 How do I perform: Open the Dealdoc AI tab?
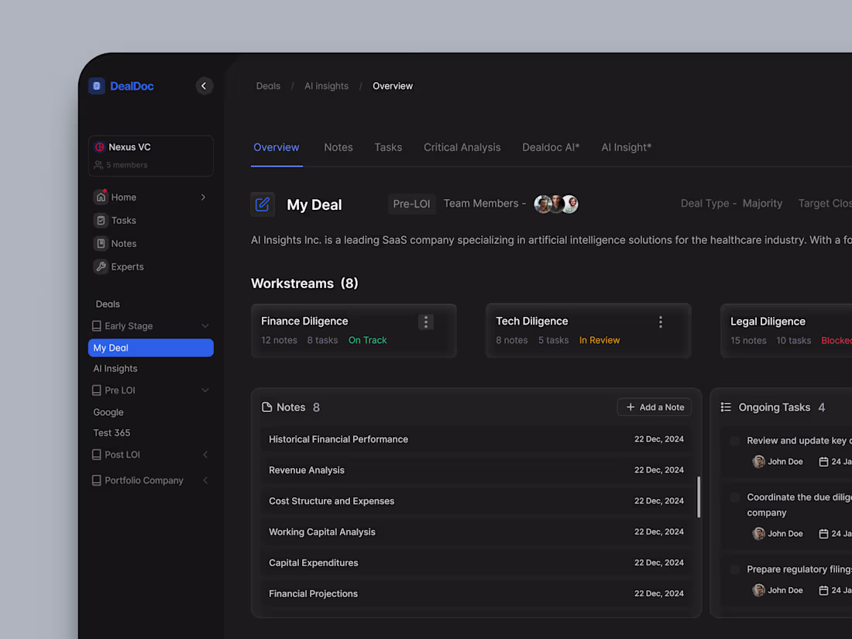[550, 147]
